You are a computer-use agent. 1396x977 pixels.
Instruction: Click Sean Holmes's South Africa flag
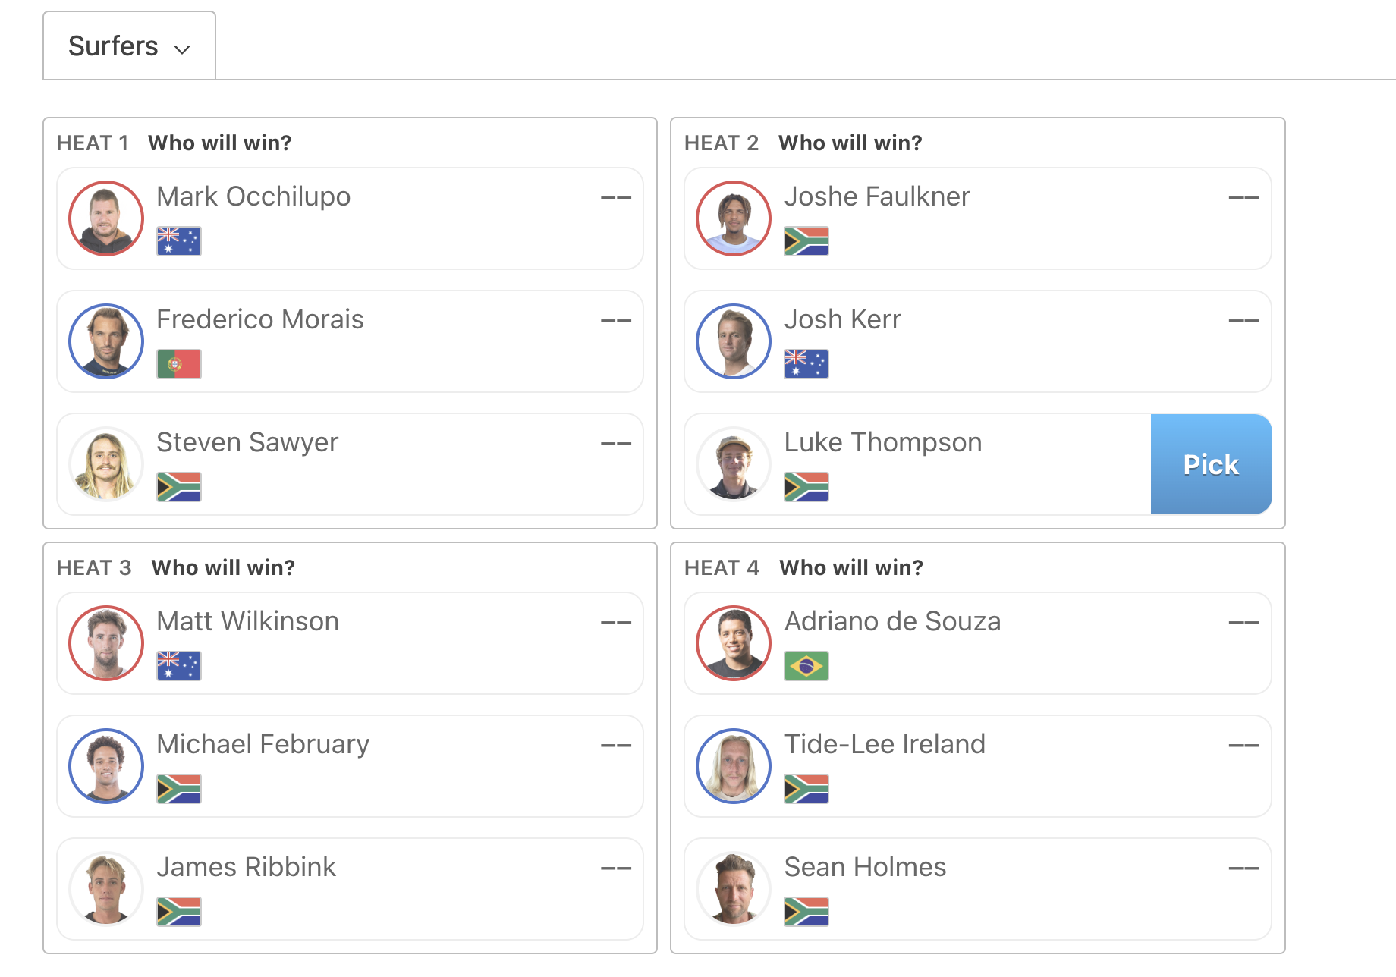[x=806, y=912]
